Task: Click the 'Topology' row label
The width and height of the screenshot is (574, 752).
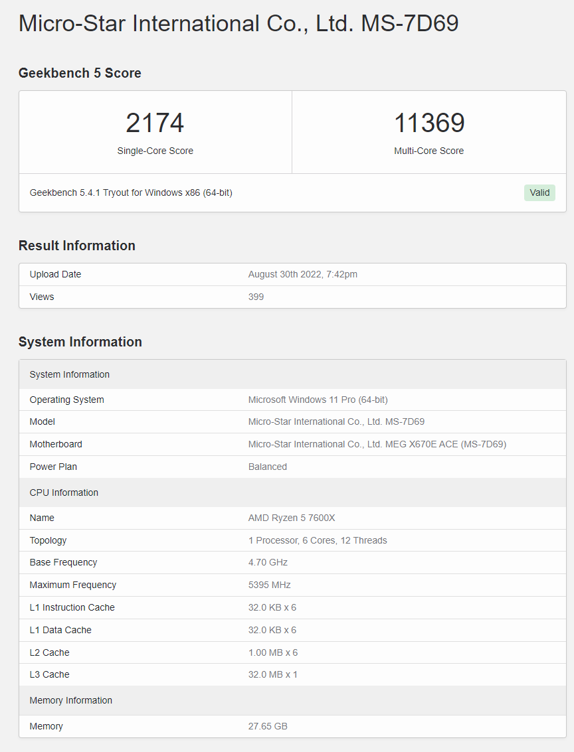Action: (x=48, y=540)
